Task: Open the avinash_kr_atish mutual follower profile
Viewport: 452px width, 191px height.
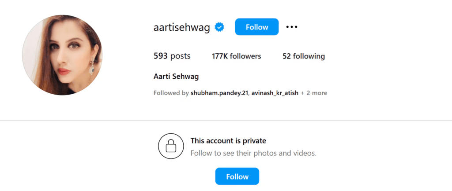Action: pyautogui.click(x=275, y=93)
